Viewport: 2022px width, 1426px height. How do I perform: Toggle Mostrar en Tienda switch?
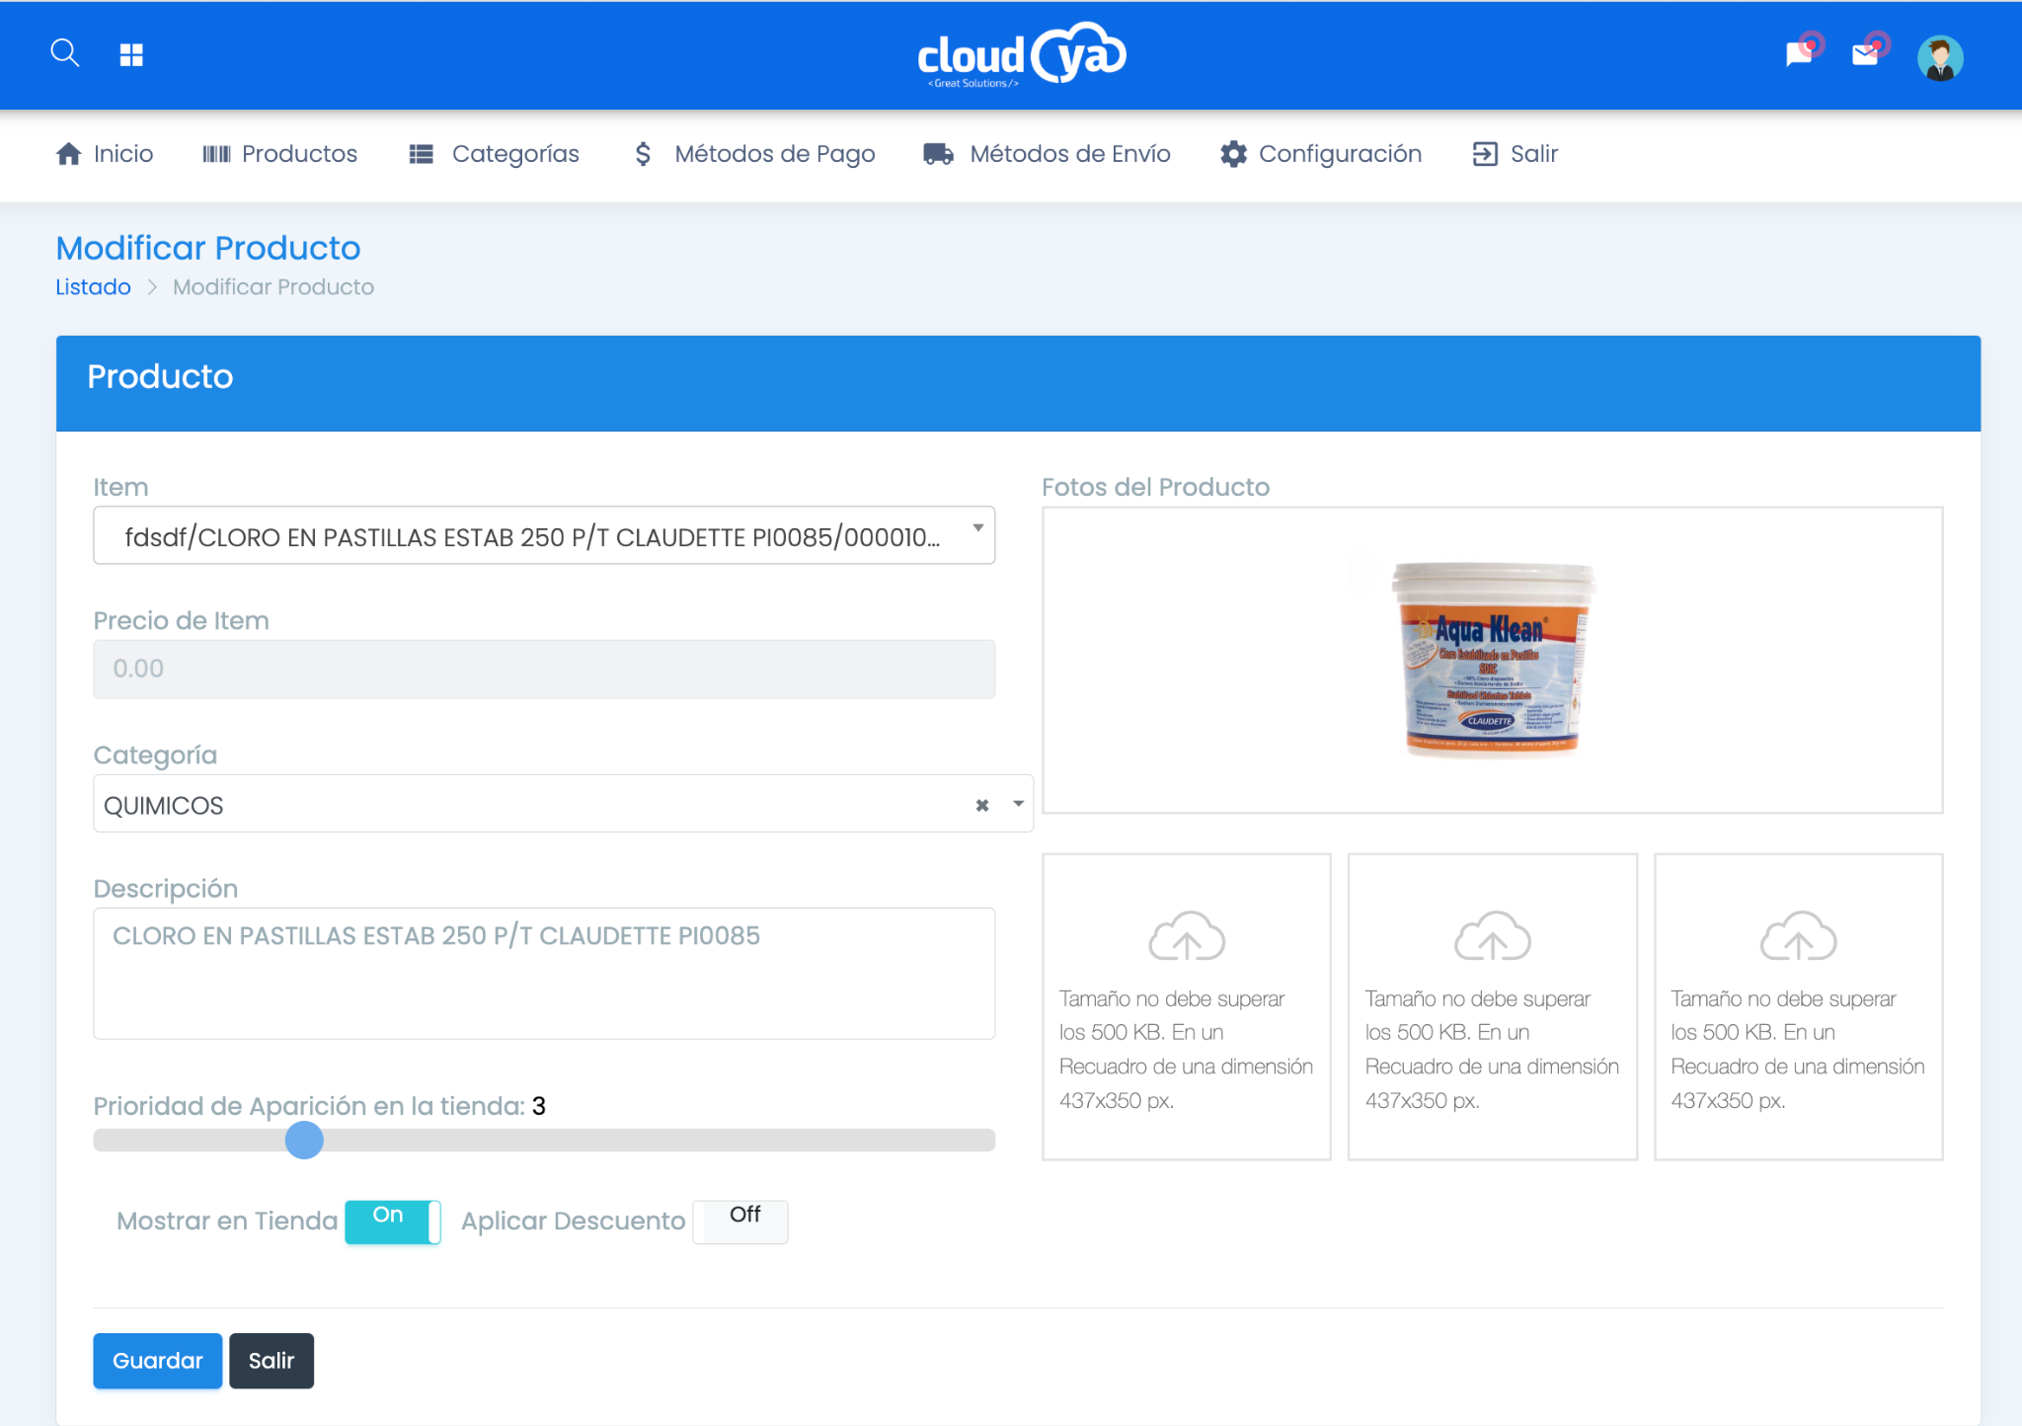pyautogui.click(x=393, y=1222)
